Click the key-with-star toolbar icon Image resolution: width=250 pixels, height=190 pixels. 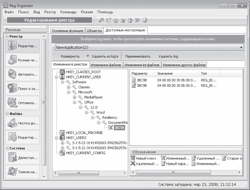click(116, 21)
